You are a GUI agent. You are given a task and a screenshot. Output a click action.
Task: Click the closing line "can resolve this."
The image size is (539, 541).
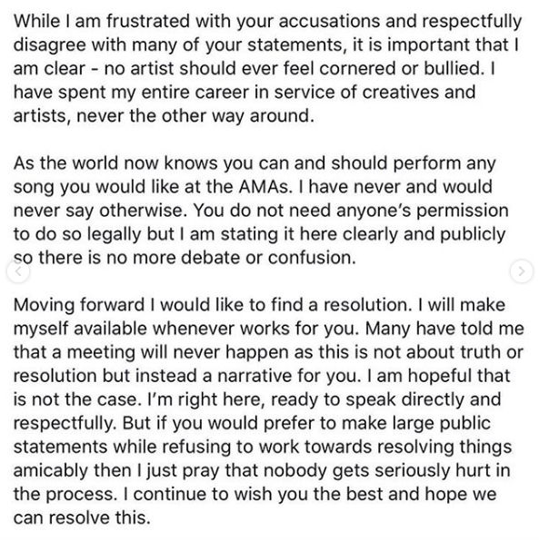82,518
